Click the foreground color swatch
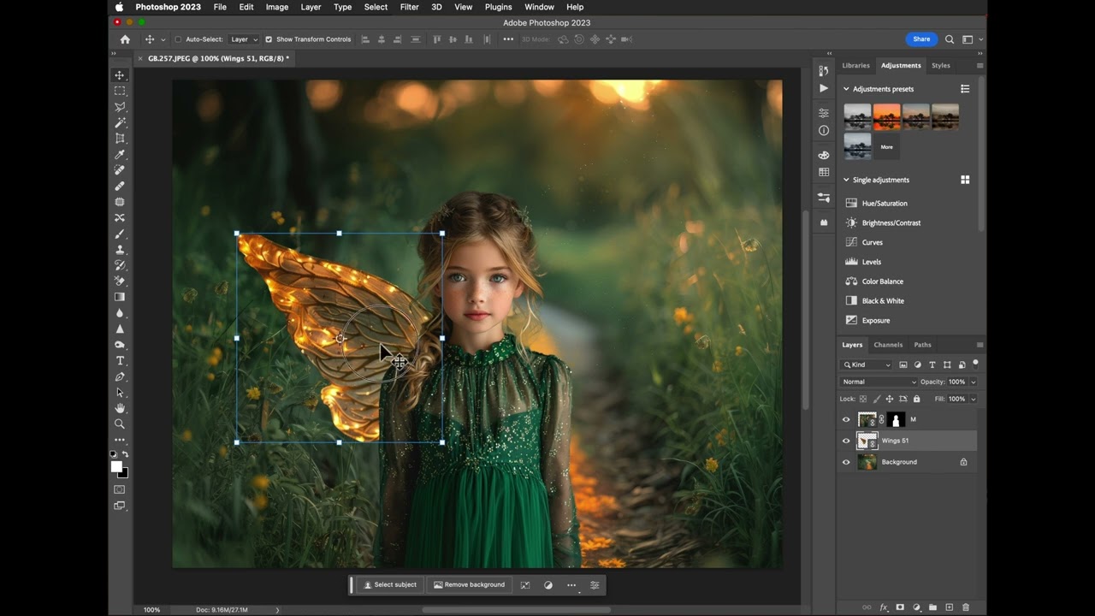Viewport: 1095px width, 616px height. pyautogui.click(x=116, y=466)
